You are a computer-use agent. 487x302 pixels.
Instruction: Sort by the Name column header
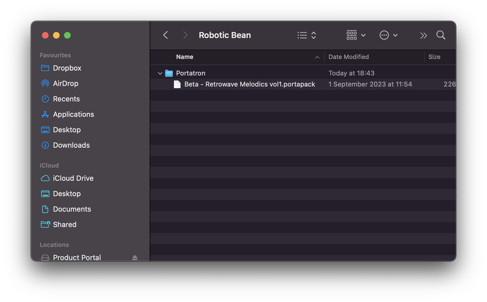coord(185,57)
